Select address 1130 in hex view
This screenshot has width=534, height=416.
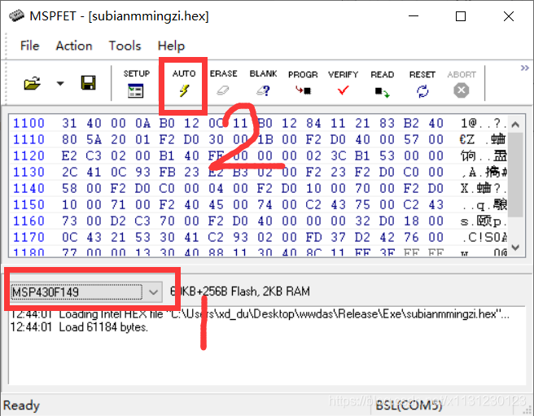point(28,172)
